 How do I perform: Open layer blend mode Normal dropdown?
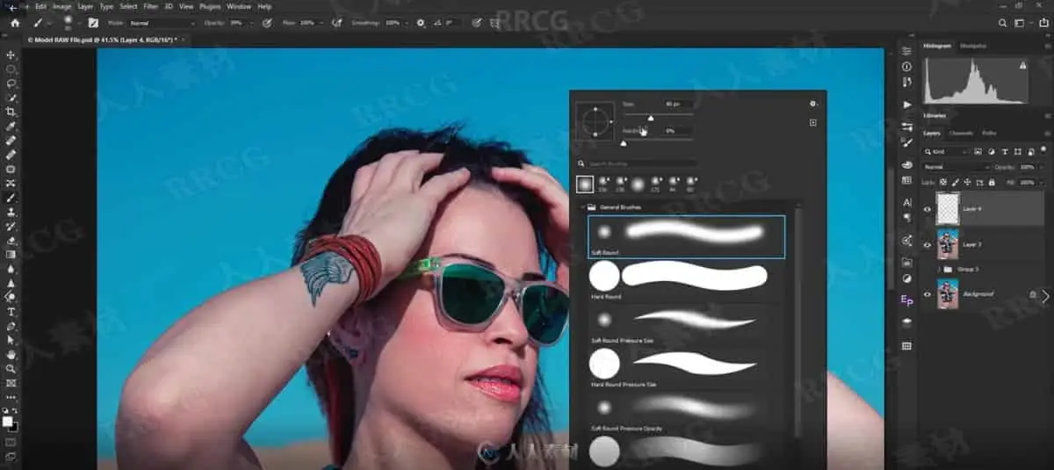click(x=957, y=167)
